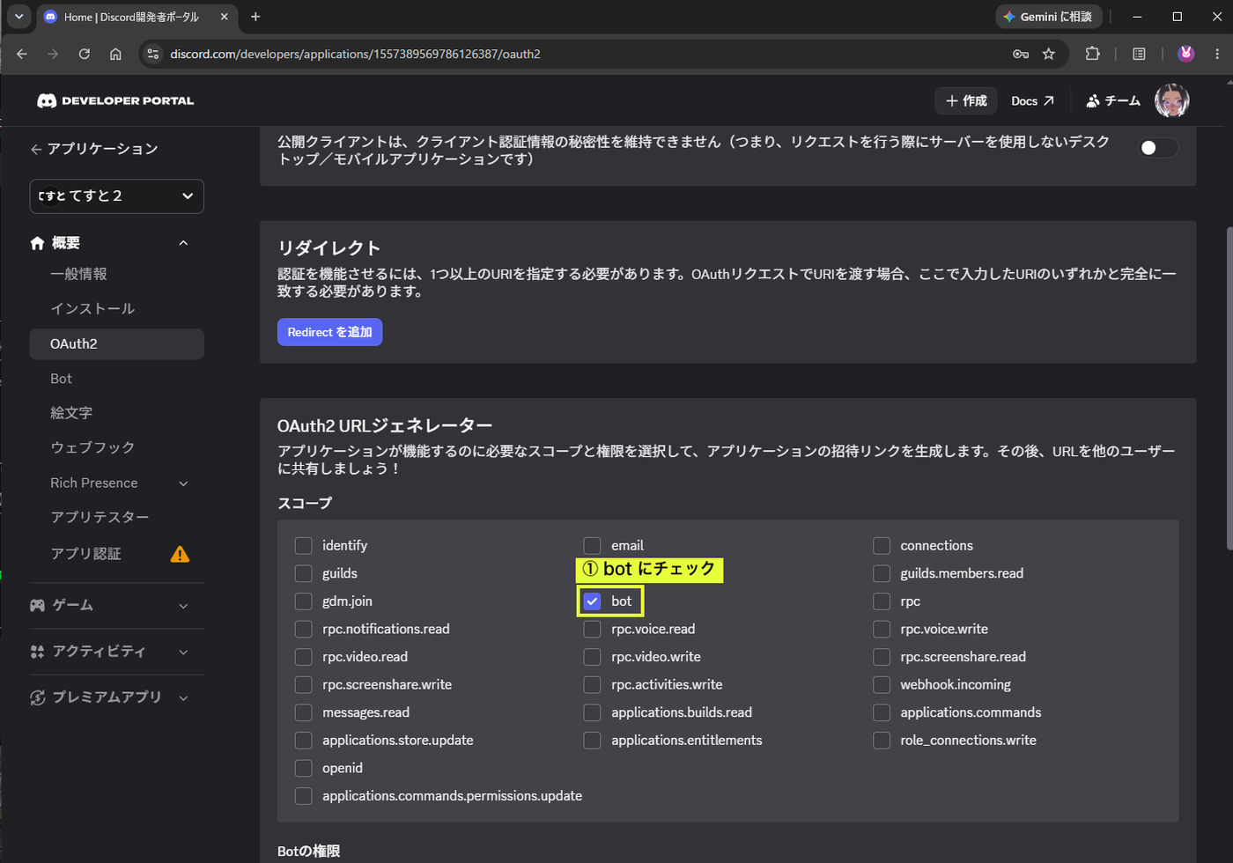Enable the email scope checkbox
Image resolution: width=1233 pixels, height=863 pixels.
pos(592,546)
